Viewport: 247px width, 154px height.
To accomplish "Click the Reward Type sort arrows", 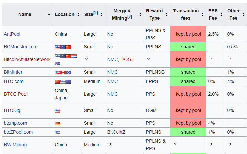I will coord(167,15).
